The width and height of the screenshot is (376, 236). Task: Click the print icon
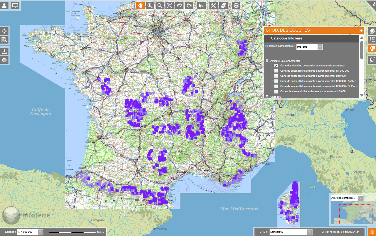[4, 60]
